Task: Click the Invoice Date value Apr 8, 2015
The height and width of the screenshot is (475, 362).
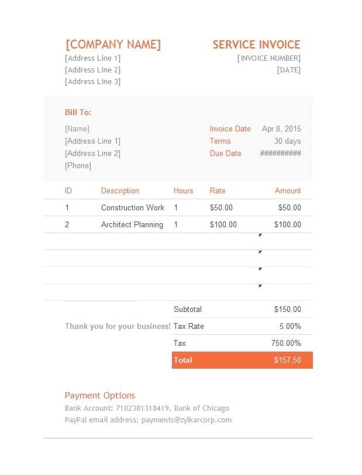Action: point(281,129)
